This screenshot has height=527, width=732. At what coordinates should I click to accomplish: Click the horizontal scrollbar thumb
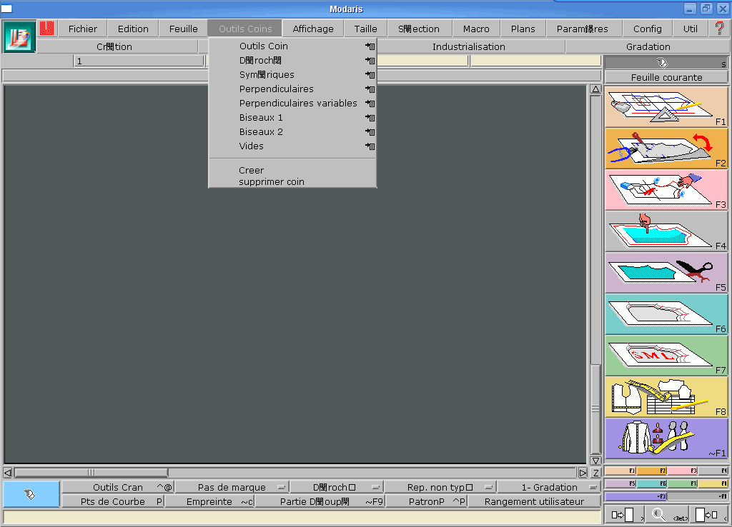pyautogui.click(x=91, y=473)
